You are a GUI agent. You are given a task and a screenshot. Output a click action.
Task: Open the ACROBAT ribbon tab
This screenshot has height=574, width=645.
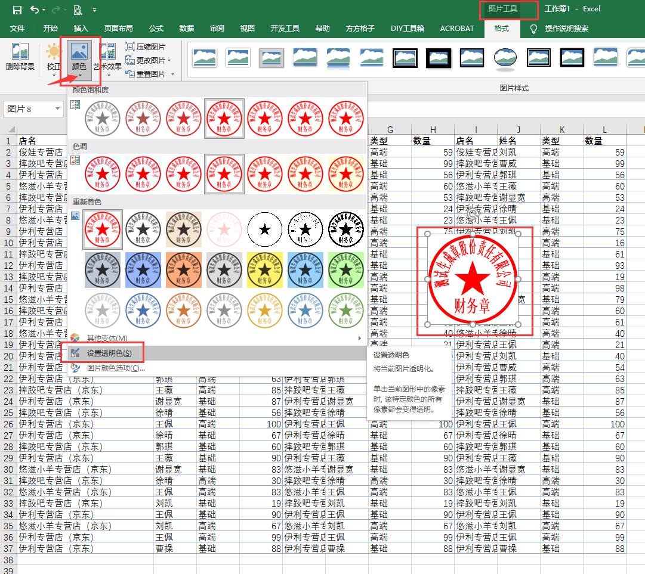pos(457,29)
